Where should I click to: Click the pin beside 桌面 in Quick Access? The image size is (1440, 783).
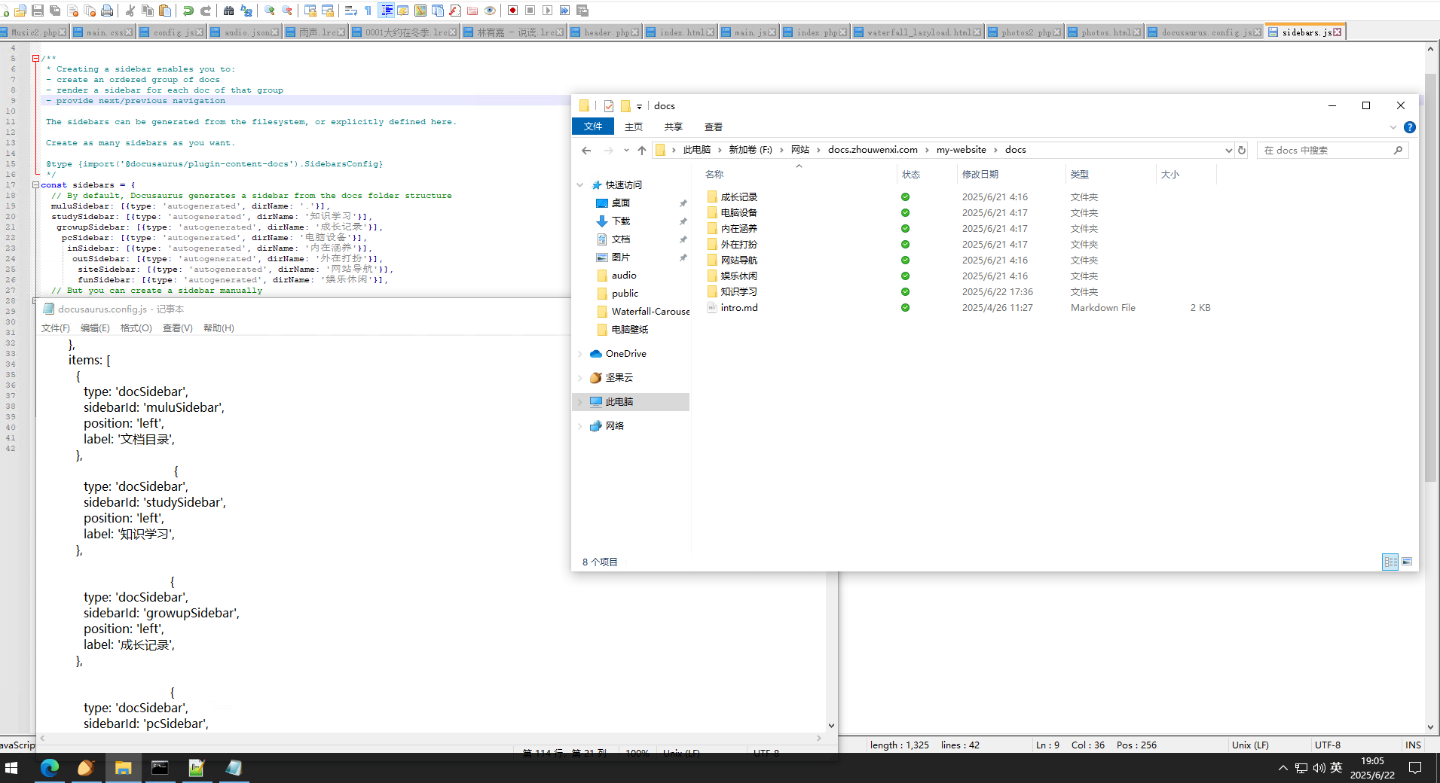coord(683,203)
